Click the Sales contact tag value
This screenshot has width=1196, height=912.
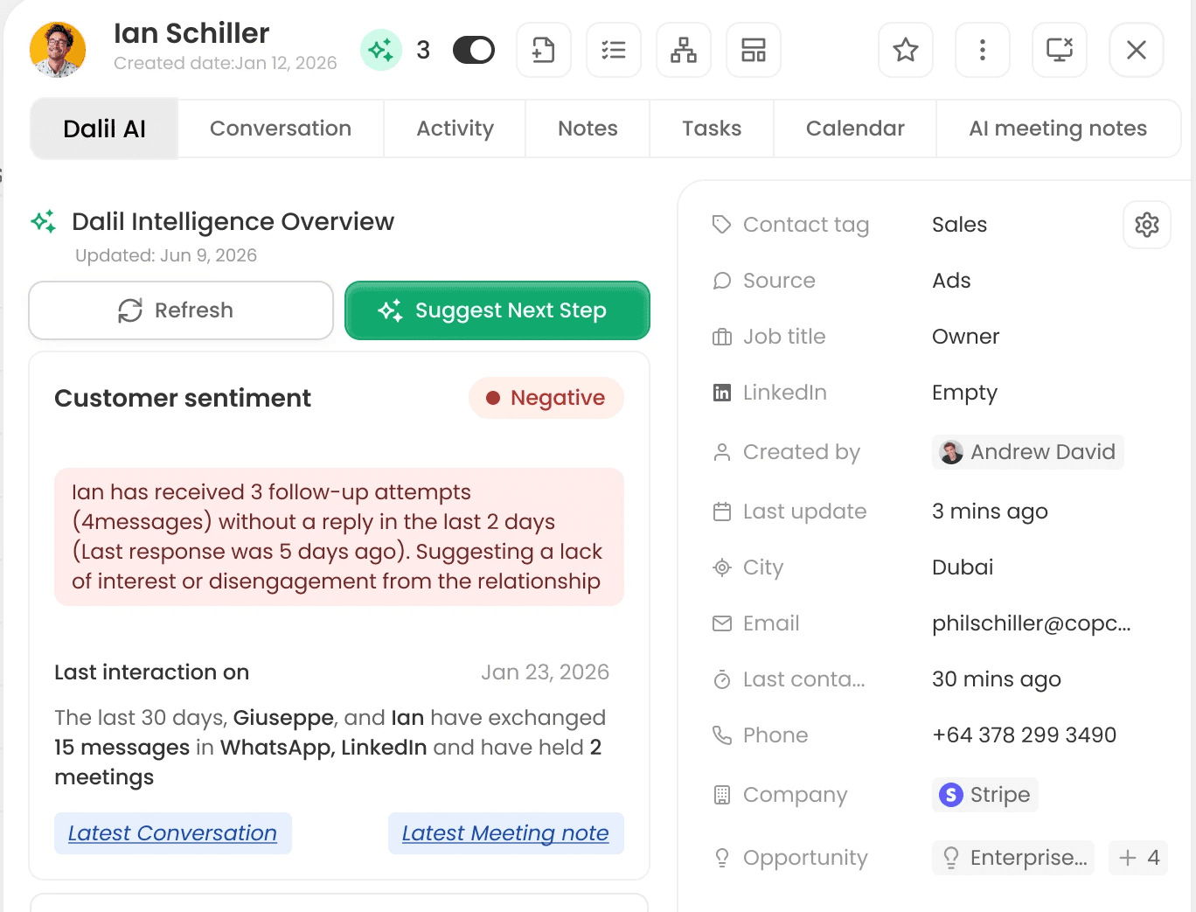pos(959,225)
